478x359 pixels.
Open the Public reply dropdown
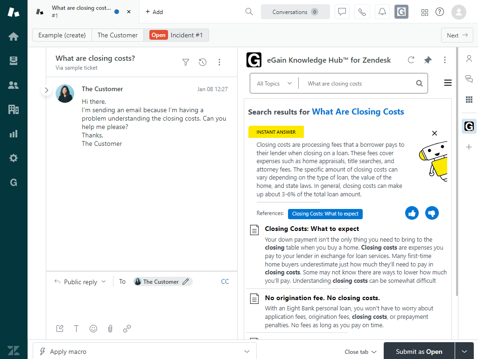tap(80, 281)
